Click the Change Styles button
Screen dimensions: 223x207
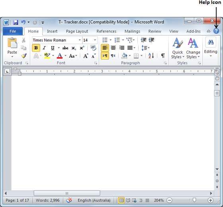click(193, 48)
